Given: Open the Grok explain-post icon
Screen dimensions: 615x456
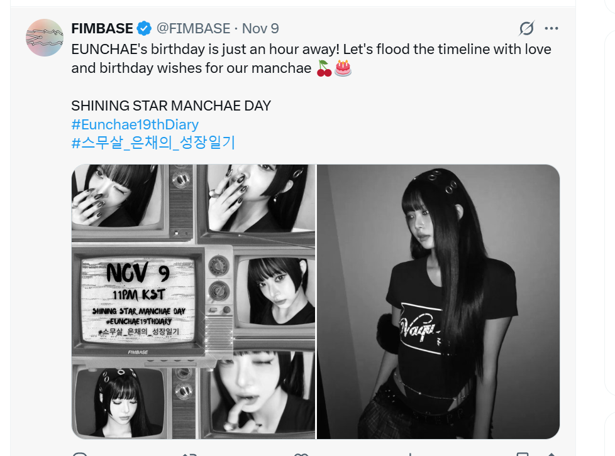Looking at the screenshot, I should (x=526, y=28).
